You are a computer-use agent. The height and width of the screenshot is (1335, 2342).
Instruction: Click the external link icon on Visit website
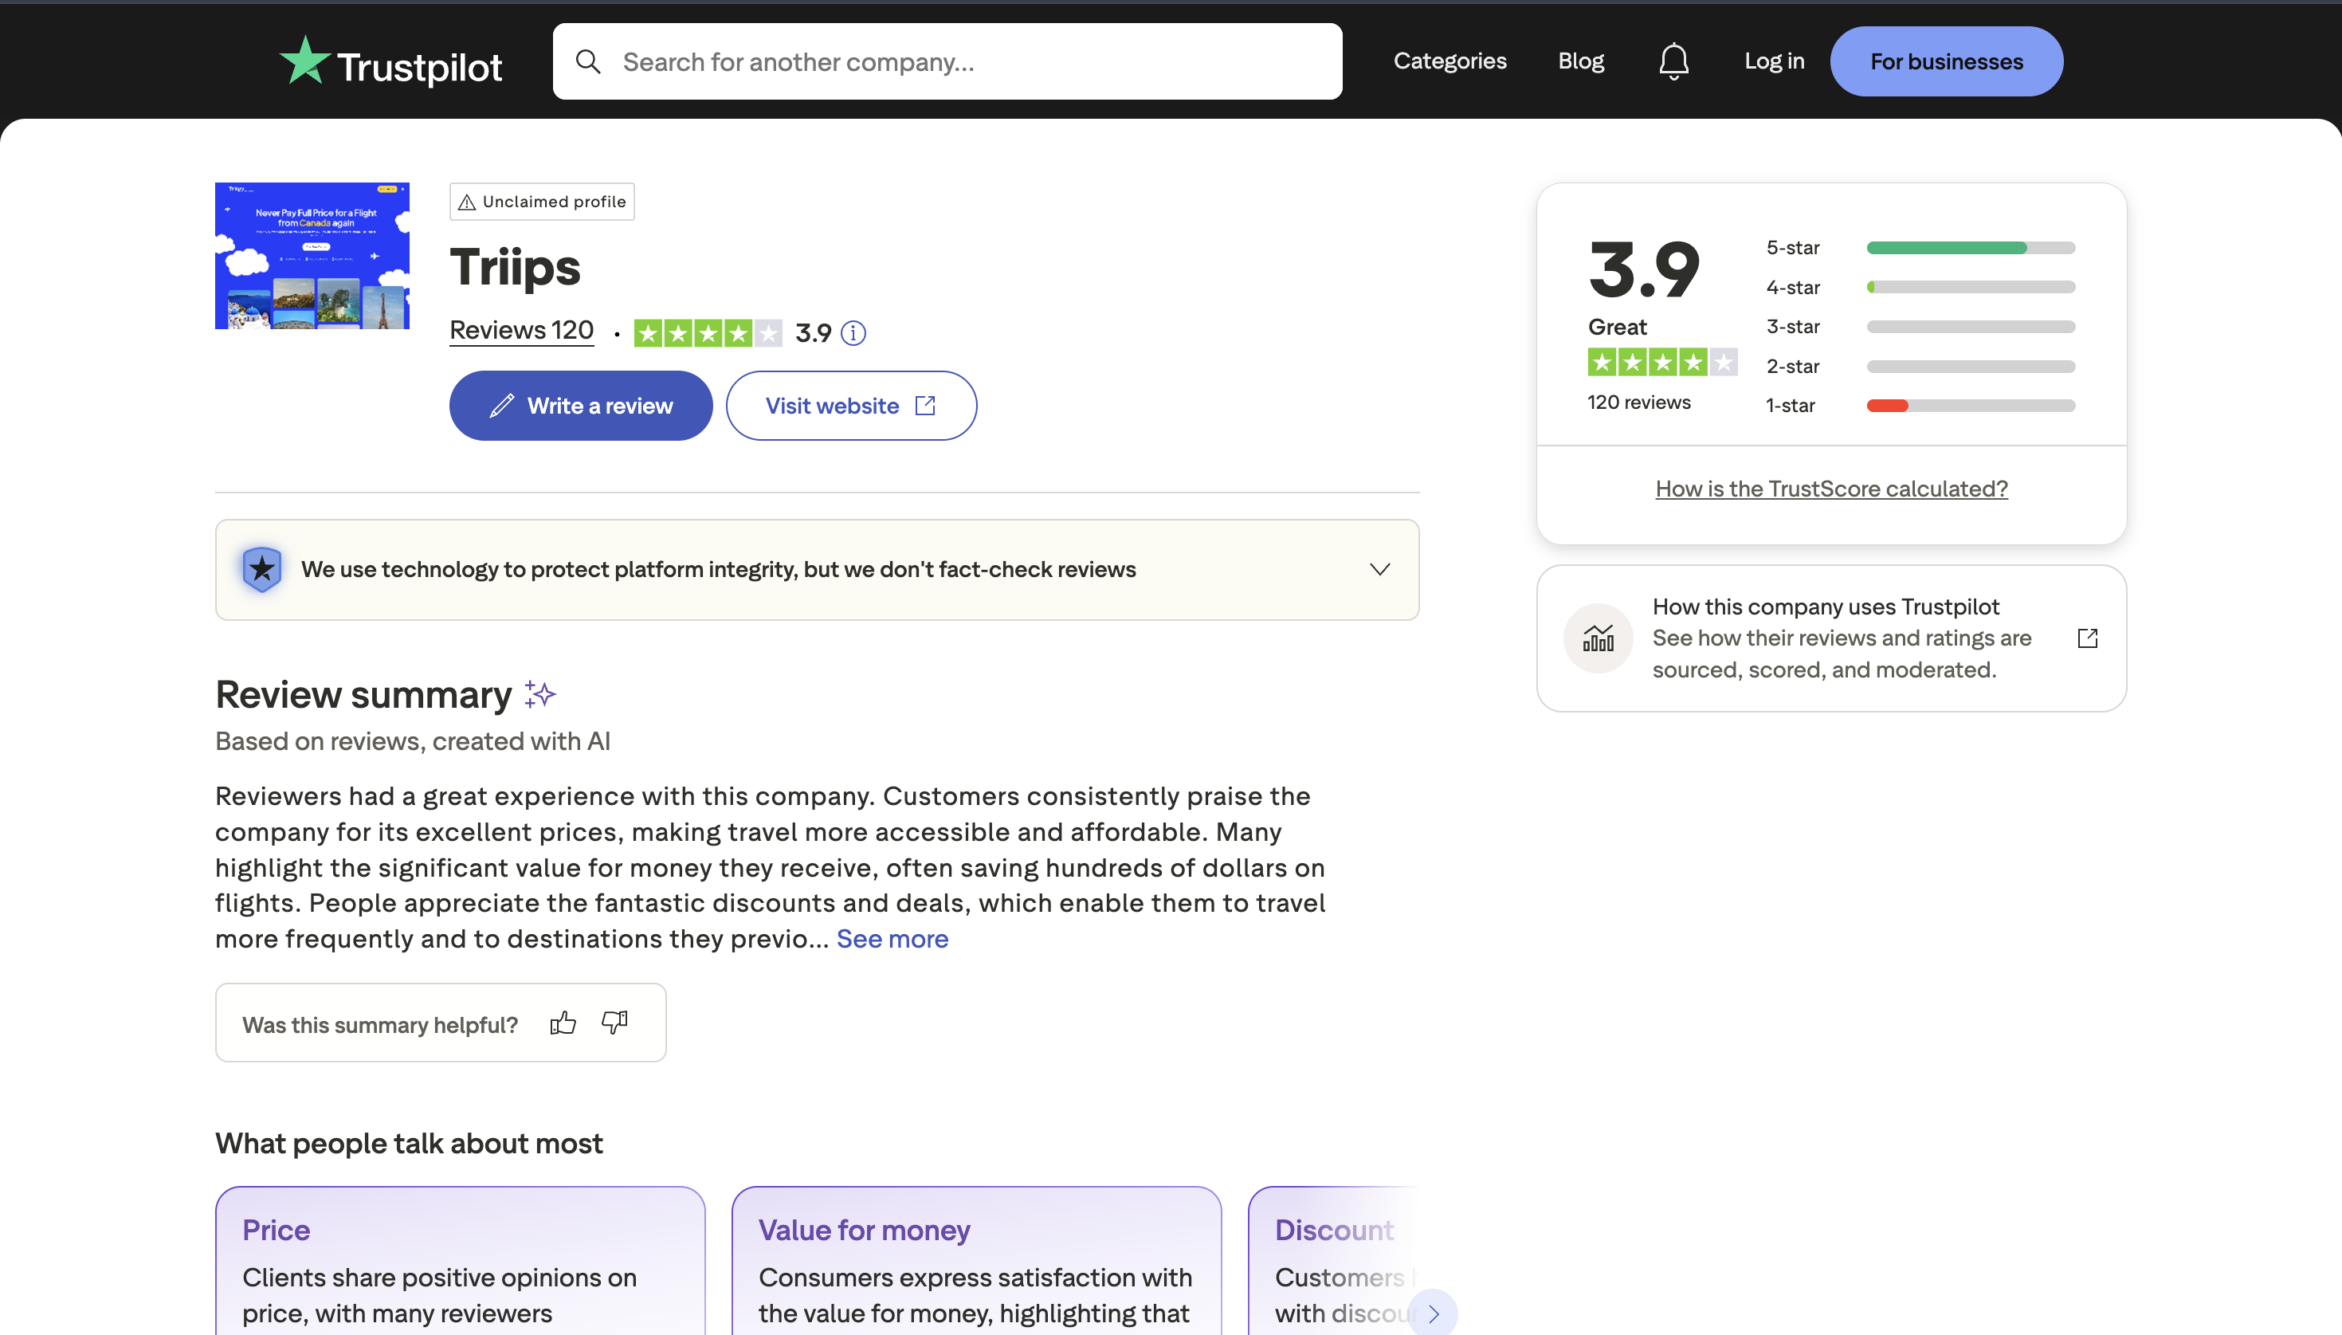tap(926, 404)
